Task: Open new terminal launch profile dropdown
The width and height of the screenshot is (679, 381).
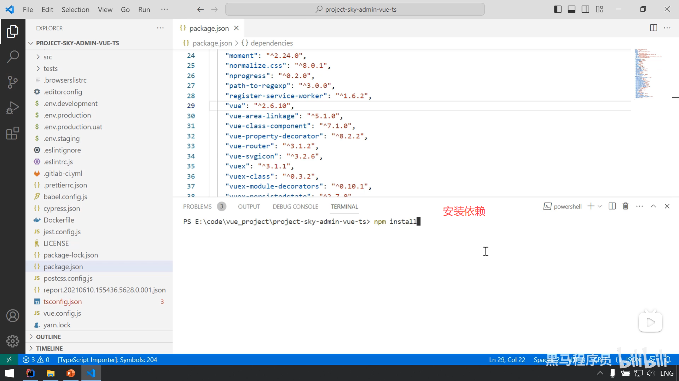Action: click(x=600, y=206)
